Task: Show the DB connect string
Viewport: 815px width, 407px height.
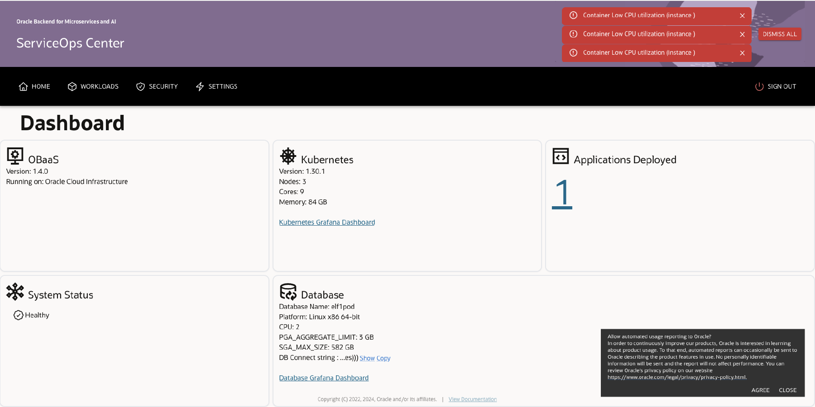Action: pos(367,358)
